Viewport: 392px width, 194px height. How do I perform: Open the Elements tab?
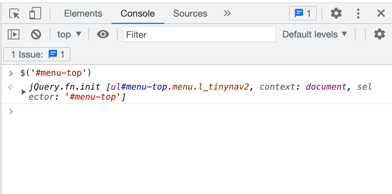(x=83, y=14)
